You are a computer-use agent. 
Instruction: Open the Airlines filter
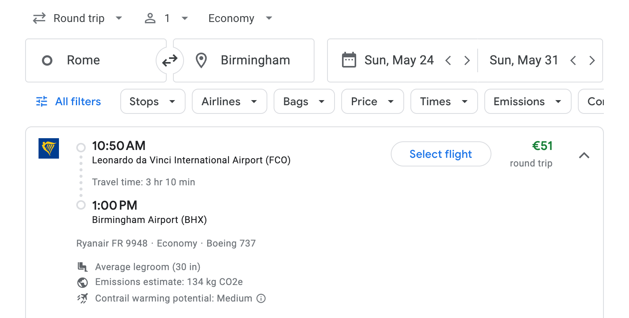point(229,101)
